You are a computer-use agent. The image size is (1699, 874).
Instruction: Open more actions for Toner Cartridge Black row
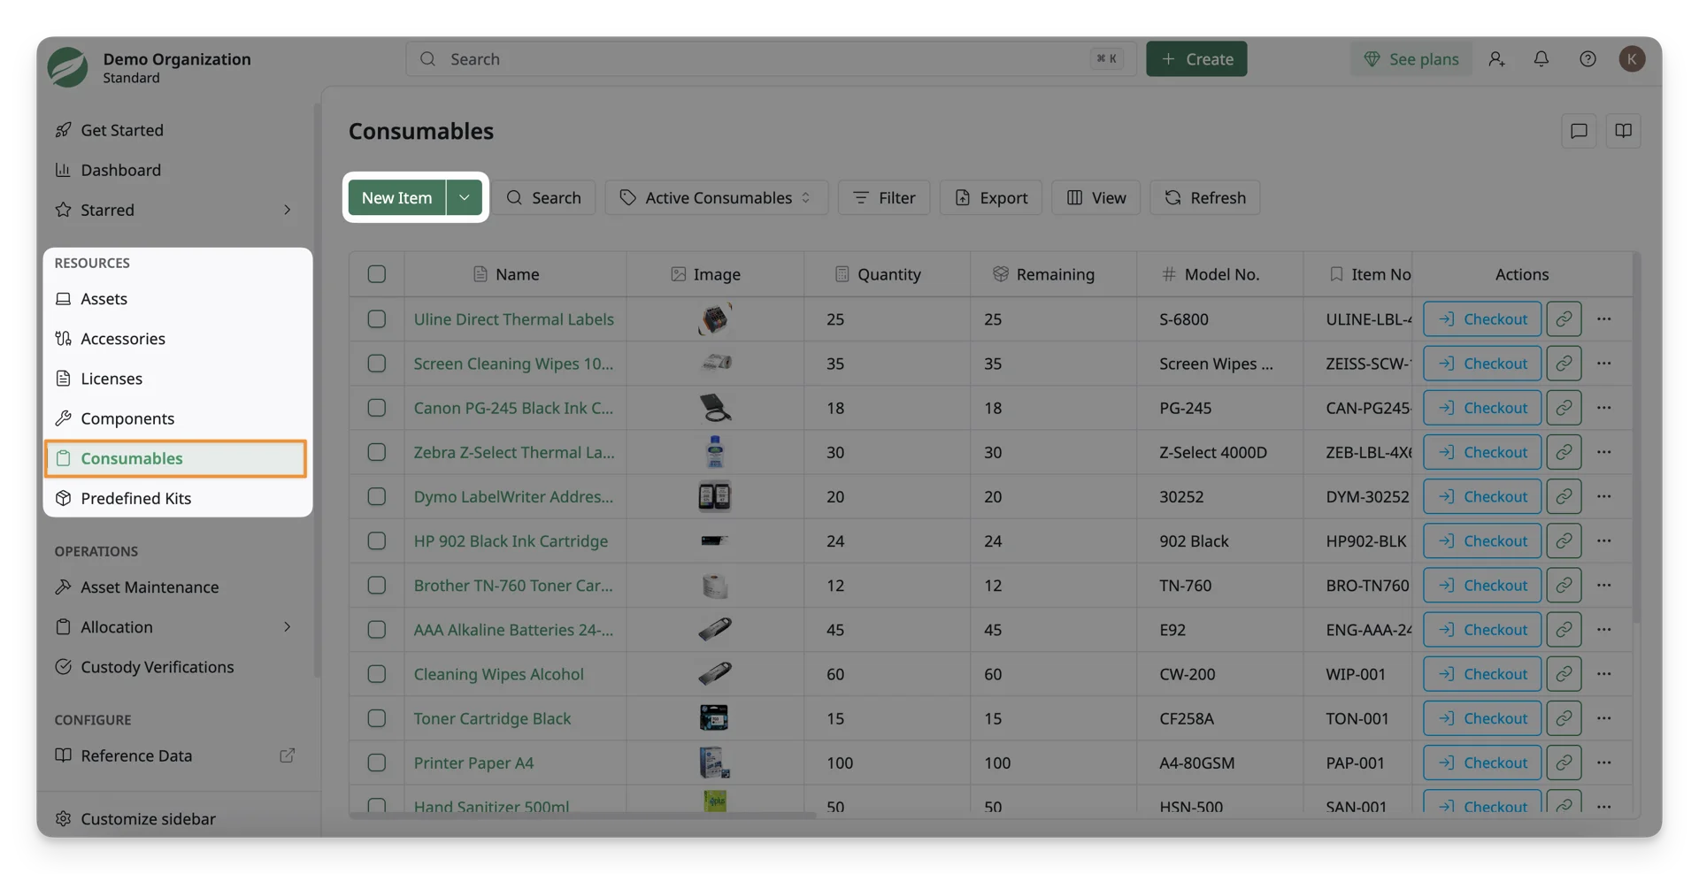[x=1604, y=718]
